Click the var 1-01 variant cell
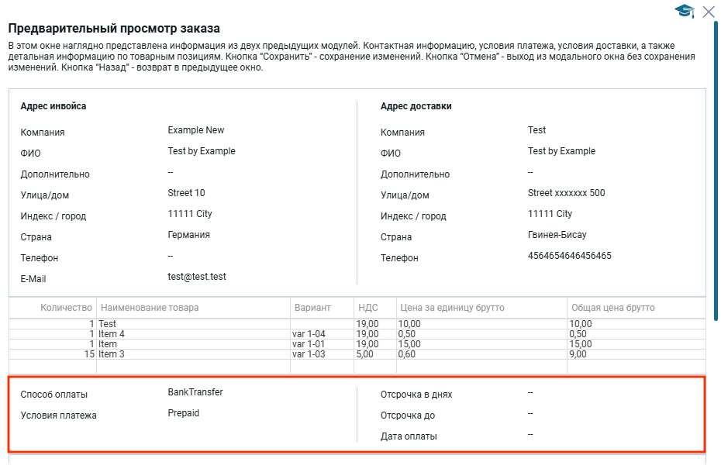This screenshot has height=469, width=721. click(x=309, y=344)
